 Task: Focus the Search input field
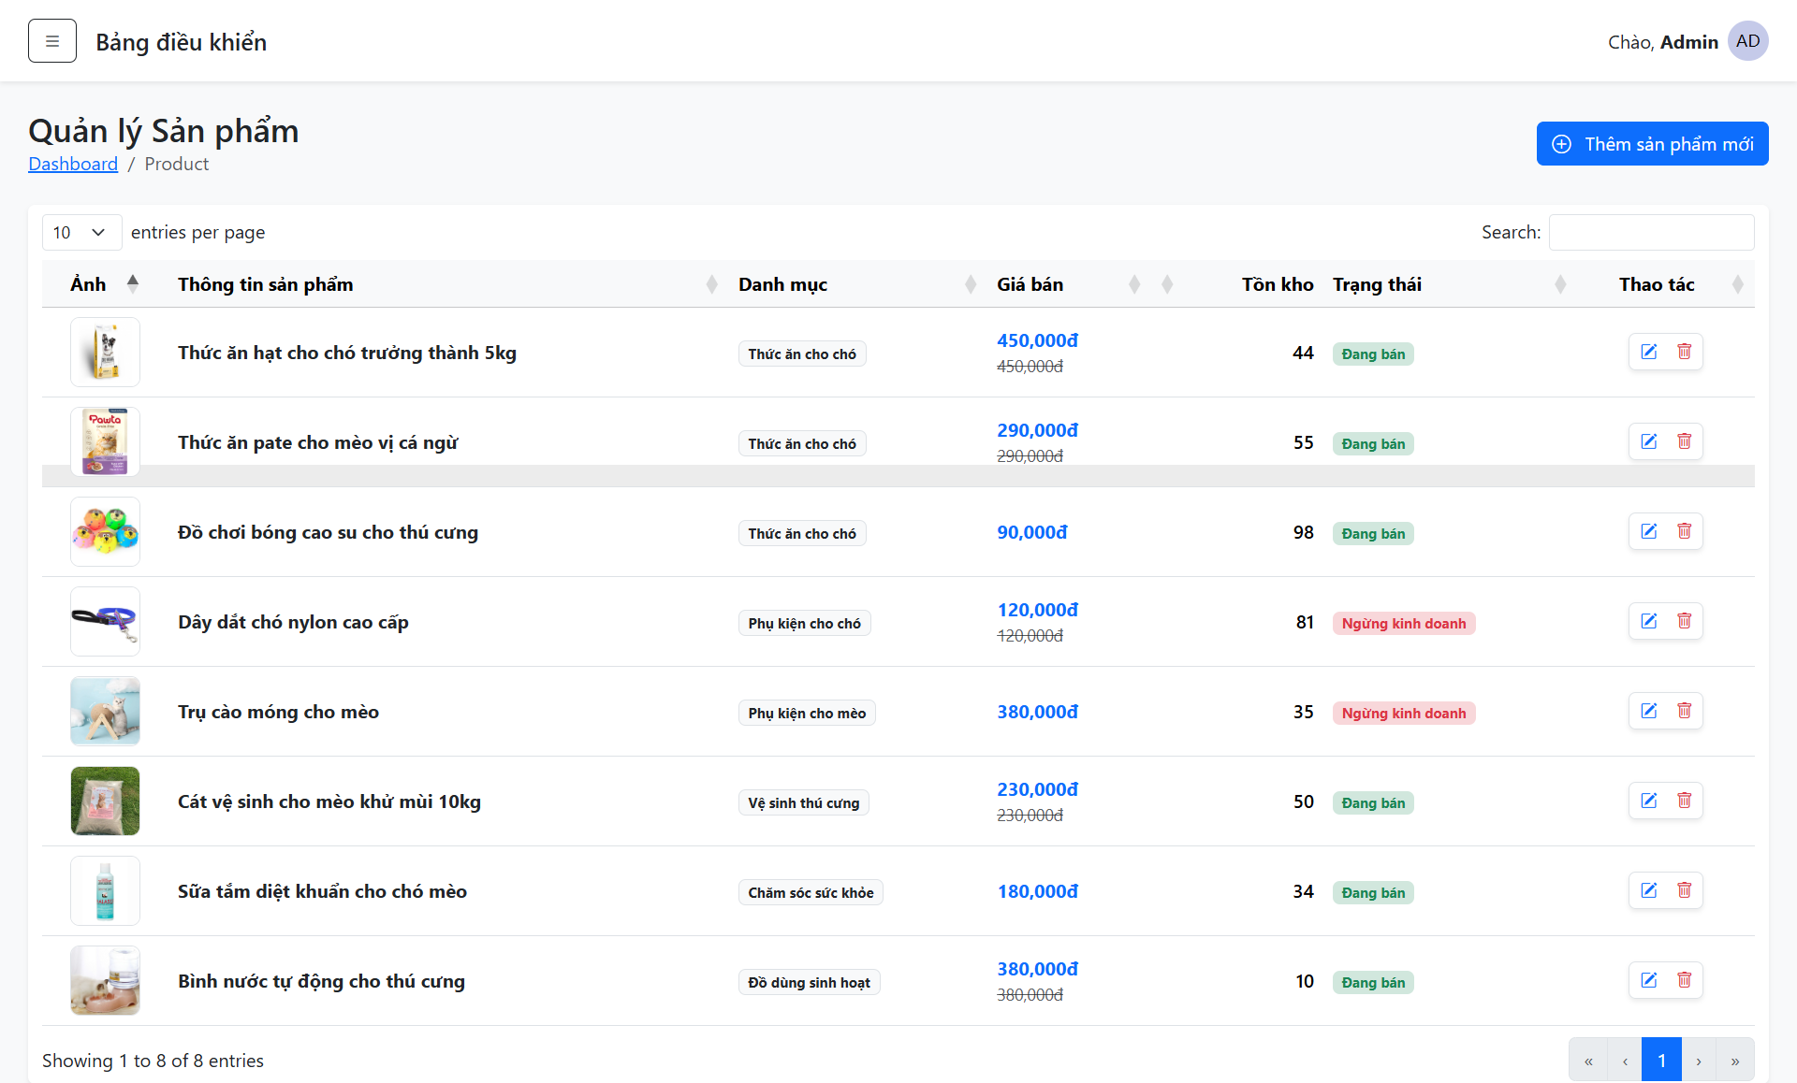pyautogui.click(x=1651, y=232)
